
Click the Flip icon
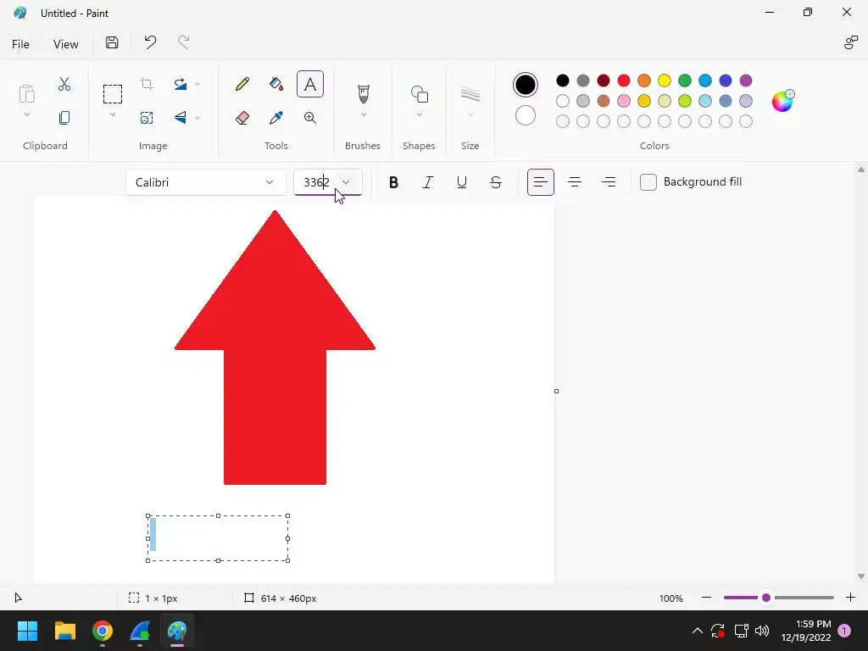point(180,117)
